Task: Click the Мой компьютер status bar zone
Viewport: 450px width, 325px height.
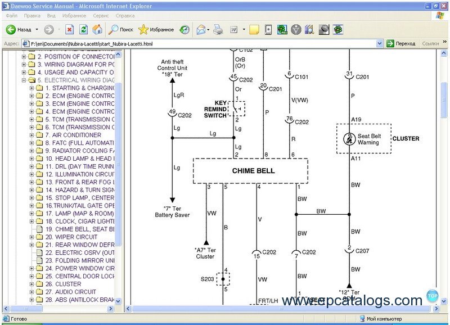Action: click(381, 318)
